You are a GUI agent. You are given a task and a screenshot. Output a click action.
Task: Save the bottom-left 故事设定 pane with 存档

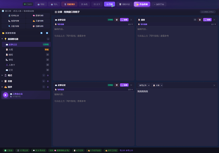click(124, 85)
